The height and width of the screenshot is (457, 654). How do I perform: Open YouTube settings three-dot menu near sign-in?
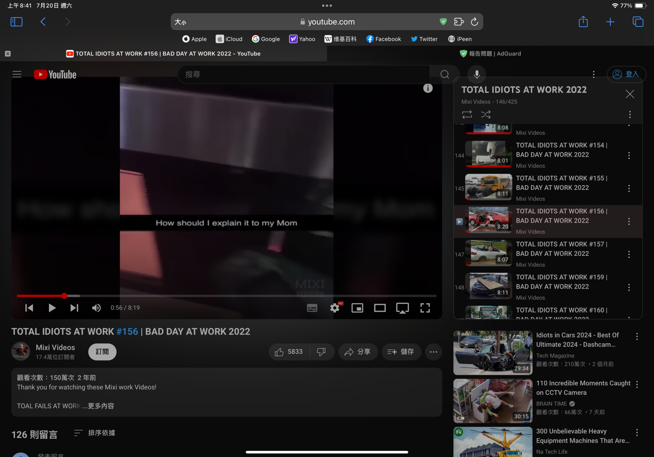click(594, 75)
